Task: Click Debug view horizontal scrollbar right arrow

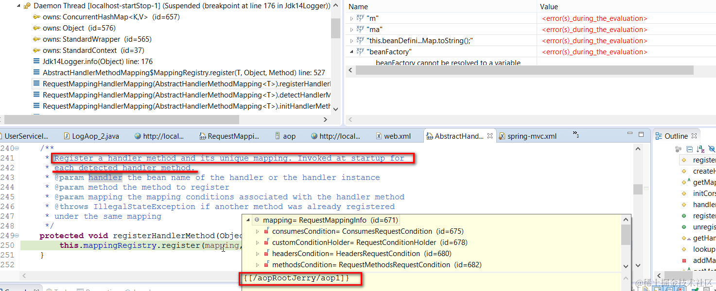Action: 325,119
